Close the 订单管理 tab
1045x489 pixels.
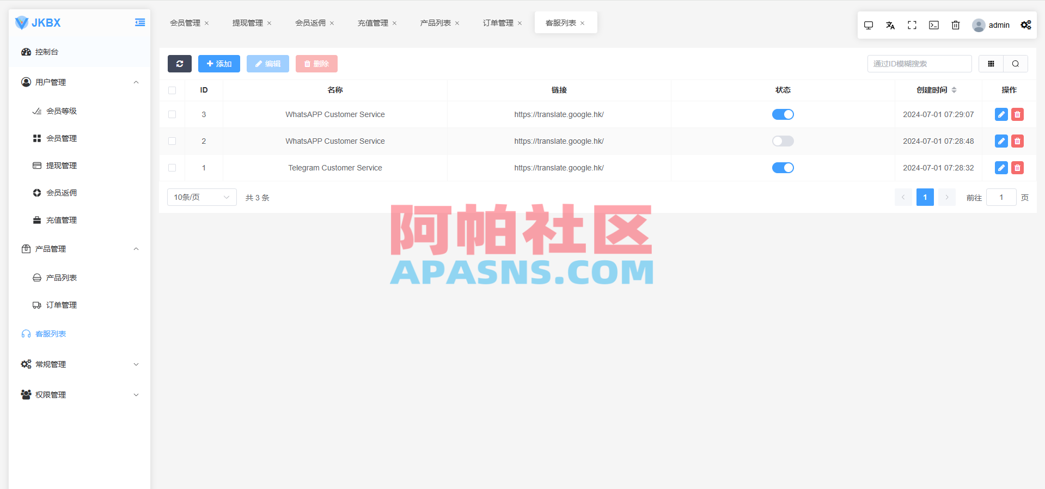520,23
